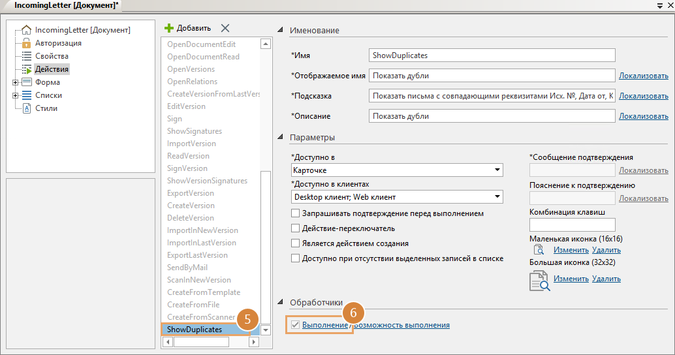Click Изменить link for the large icon
This screenshot has height=355, width=675.
tap(571, 279)
